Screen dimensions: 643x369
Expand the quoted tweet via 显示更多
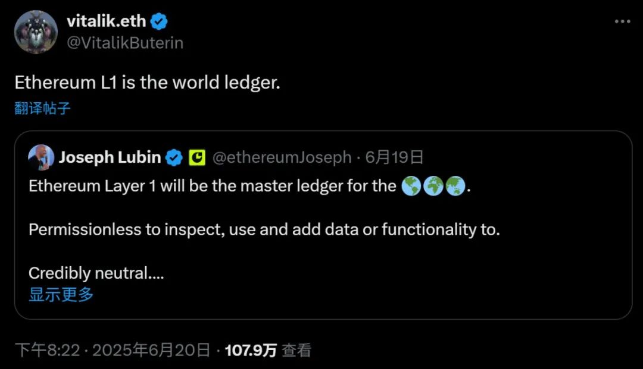tap(60, 295)
